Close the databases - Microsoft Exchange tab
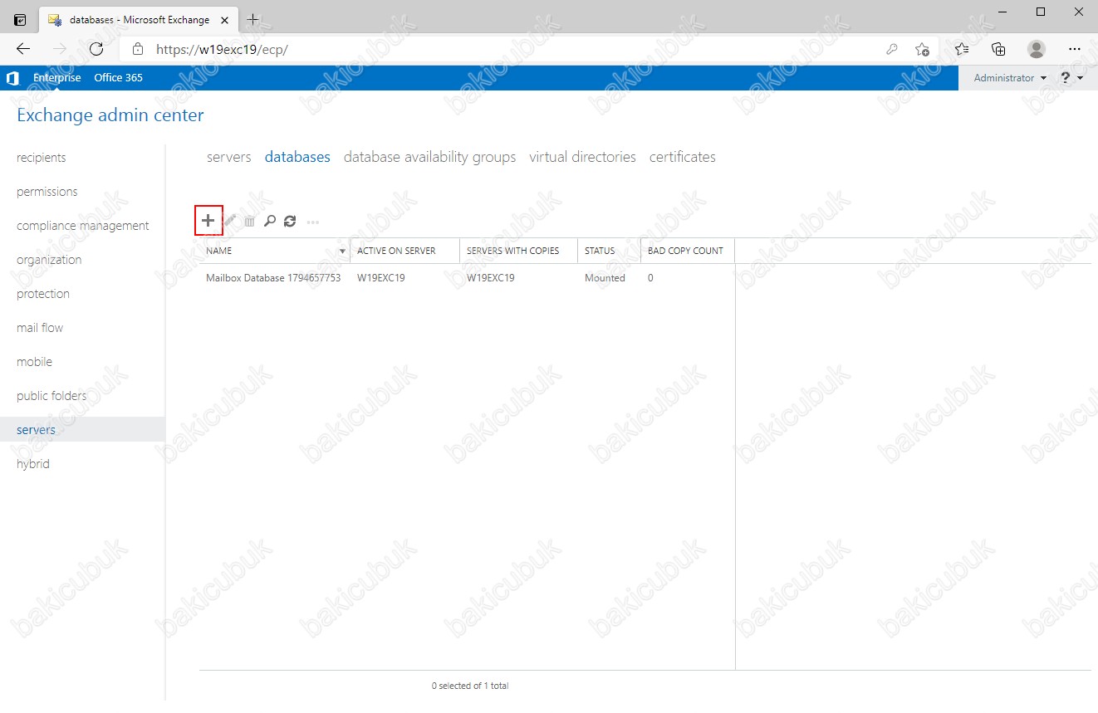 click(225, 19)
